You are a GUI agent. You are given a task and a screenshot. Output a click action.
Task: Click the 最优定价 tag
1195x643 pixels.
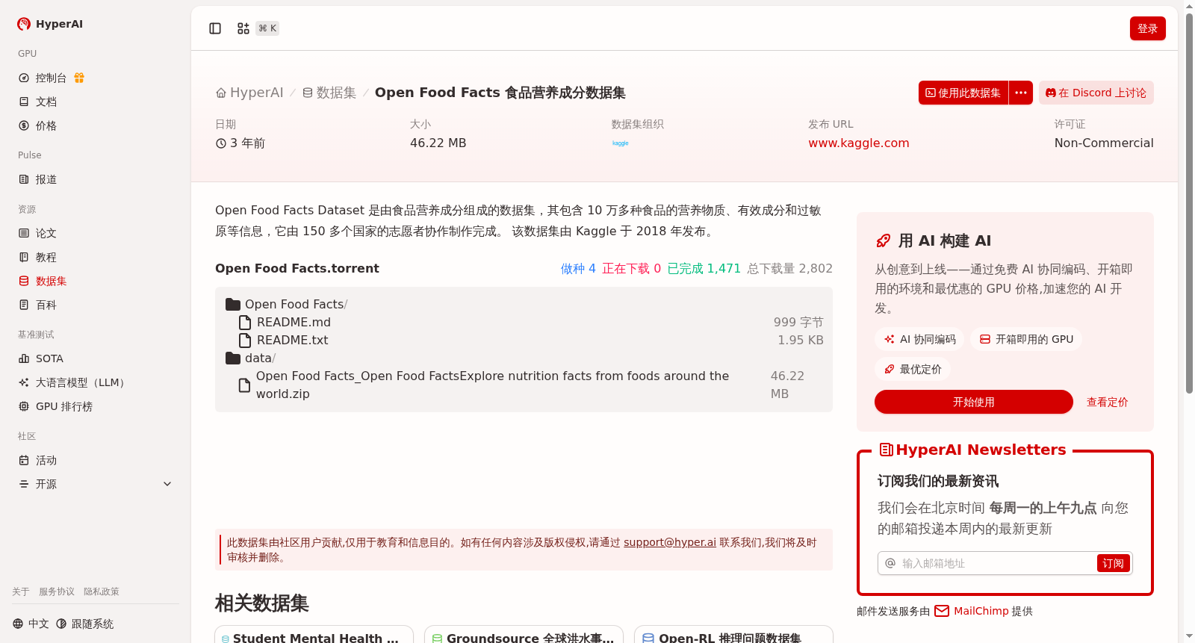[913, 369]
